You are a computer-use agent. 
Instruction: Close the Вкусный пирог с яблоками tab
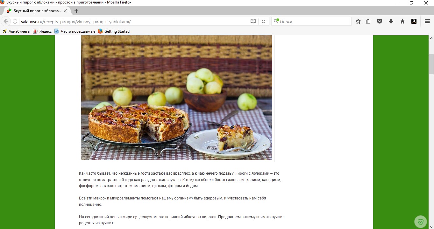pyautogui.click(x=65, y=11)
